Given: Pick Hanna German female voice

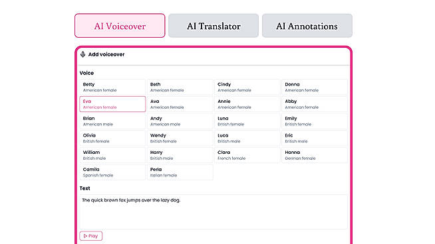Looking at the screenshot, I should pos(315,155).
